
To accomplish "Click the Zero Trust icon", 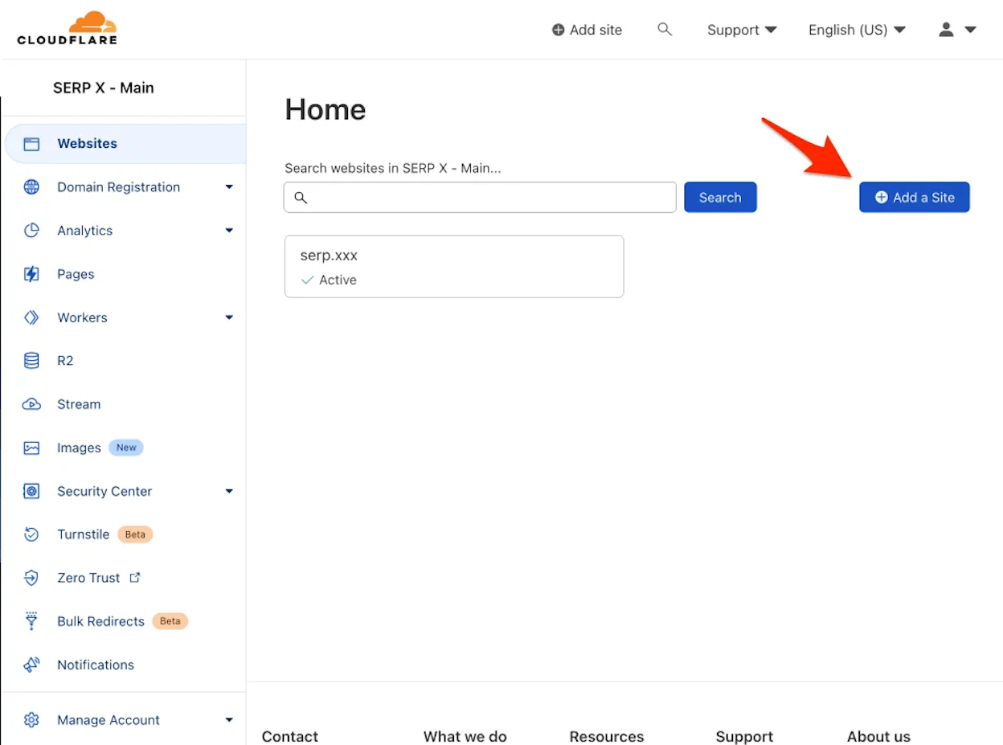I will click(x=31, y=578).
